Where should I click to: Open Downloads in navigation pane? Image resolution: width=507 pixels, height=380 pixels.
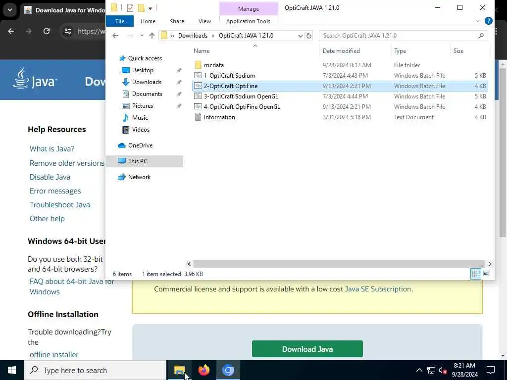(x=146, y=82)
